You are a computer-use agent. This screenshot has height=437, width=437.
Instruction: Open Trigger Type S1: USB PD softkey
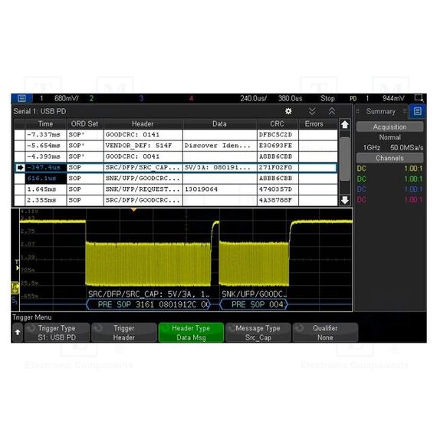point(58,333)
